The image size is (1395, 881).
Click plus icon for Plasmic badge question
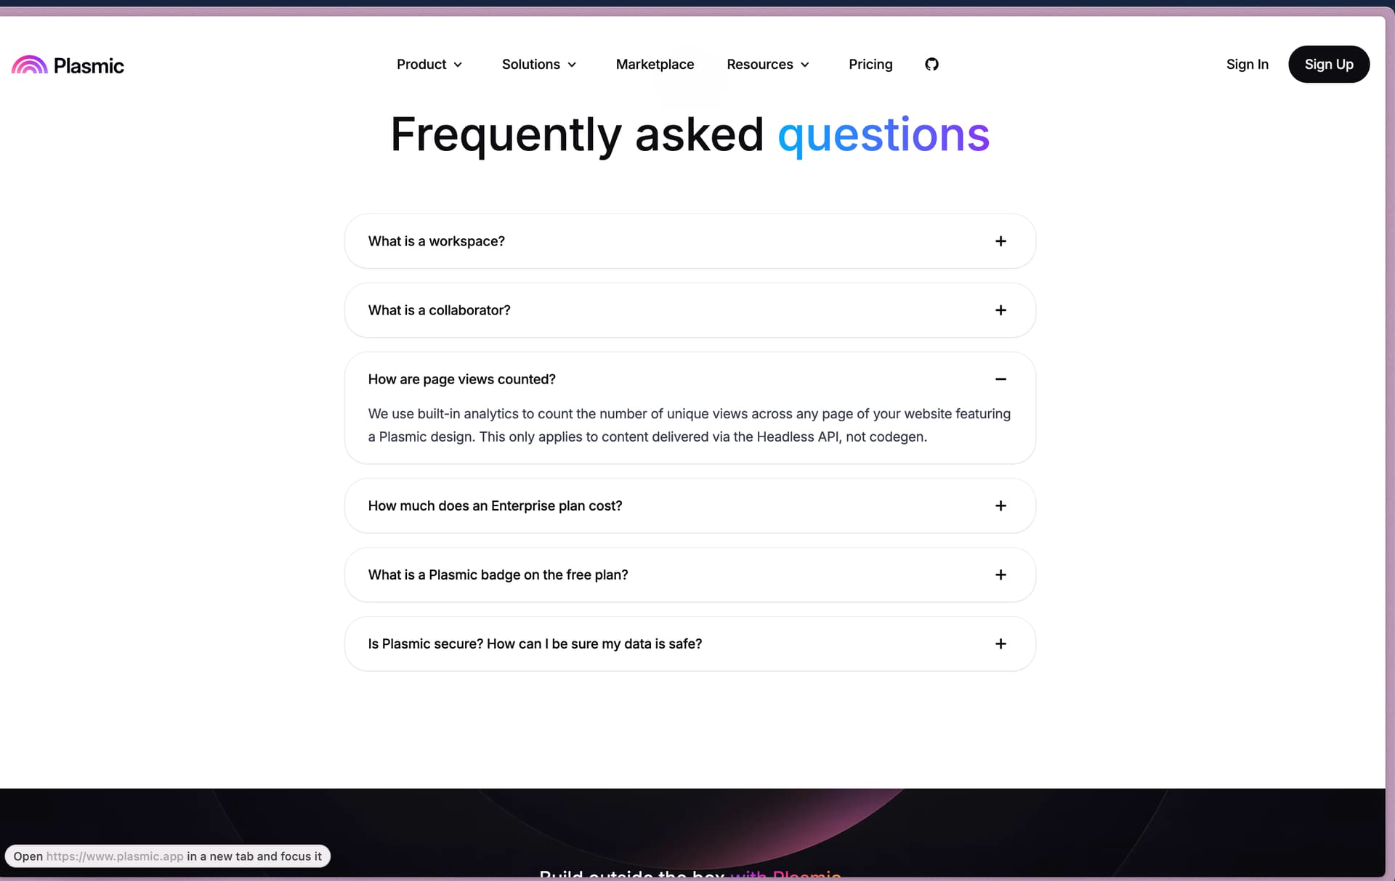(1000, 575)
